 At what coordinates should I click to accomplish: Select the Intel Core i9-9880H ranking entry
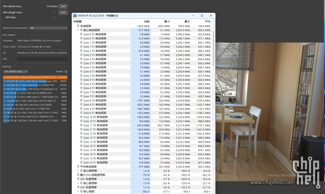pyautogui.click(x=35, y=93)
